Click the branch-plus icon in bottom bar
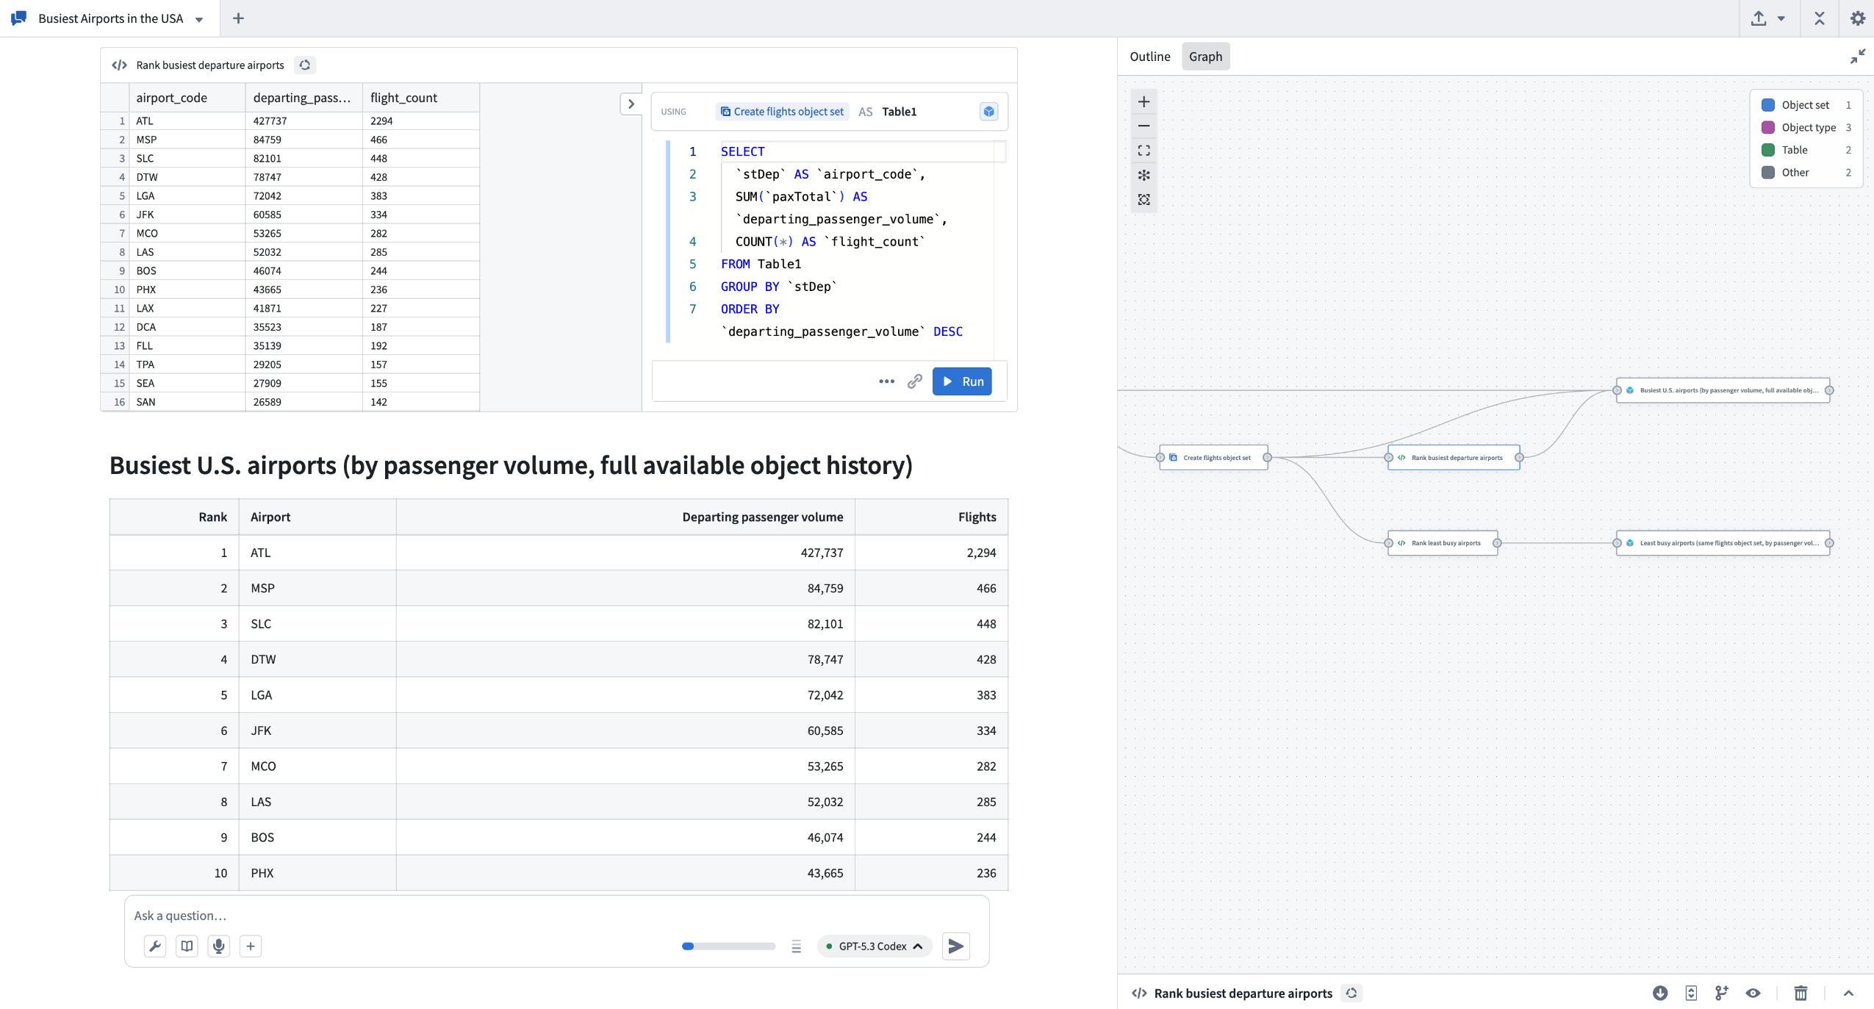 click(1722, 993)
